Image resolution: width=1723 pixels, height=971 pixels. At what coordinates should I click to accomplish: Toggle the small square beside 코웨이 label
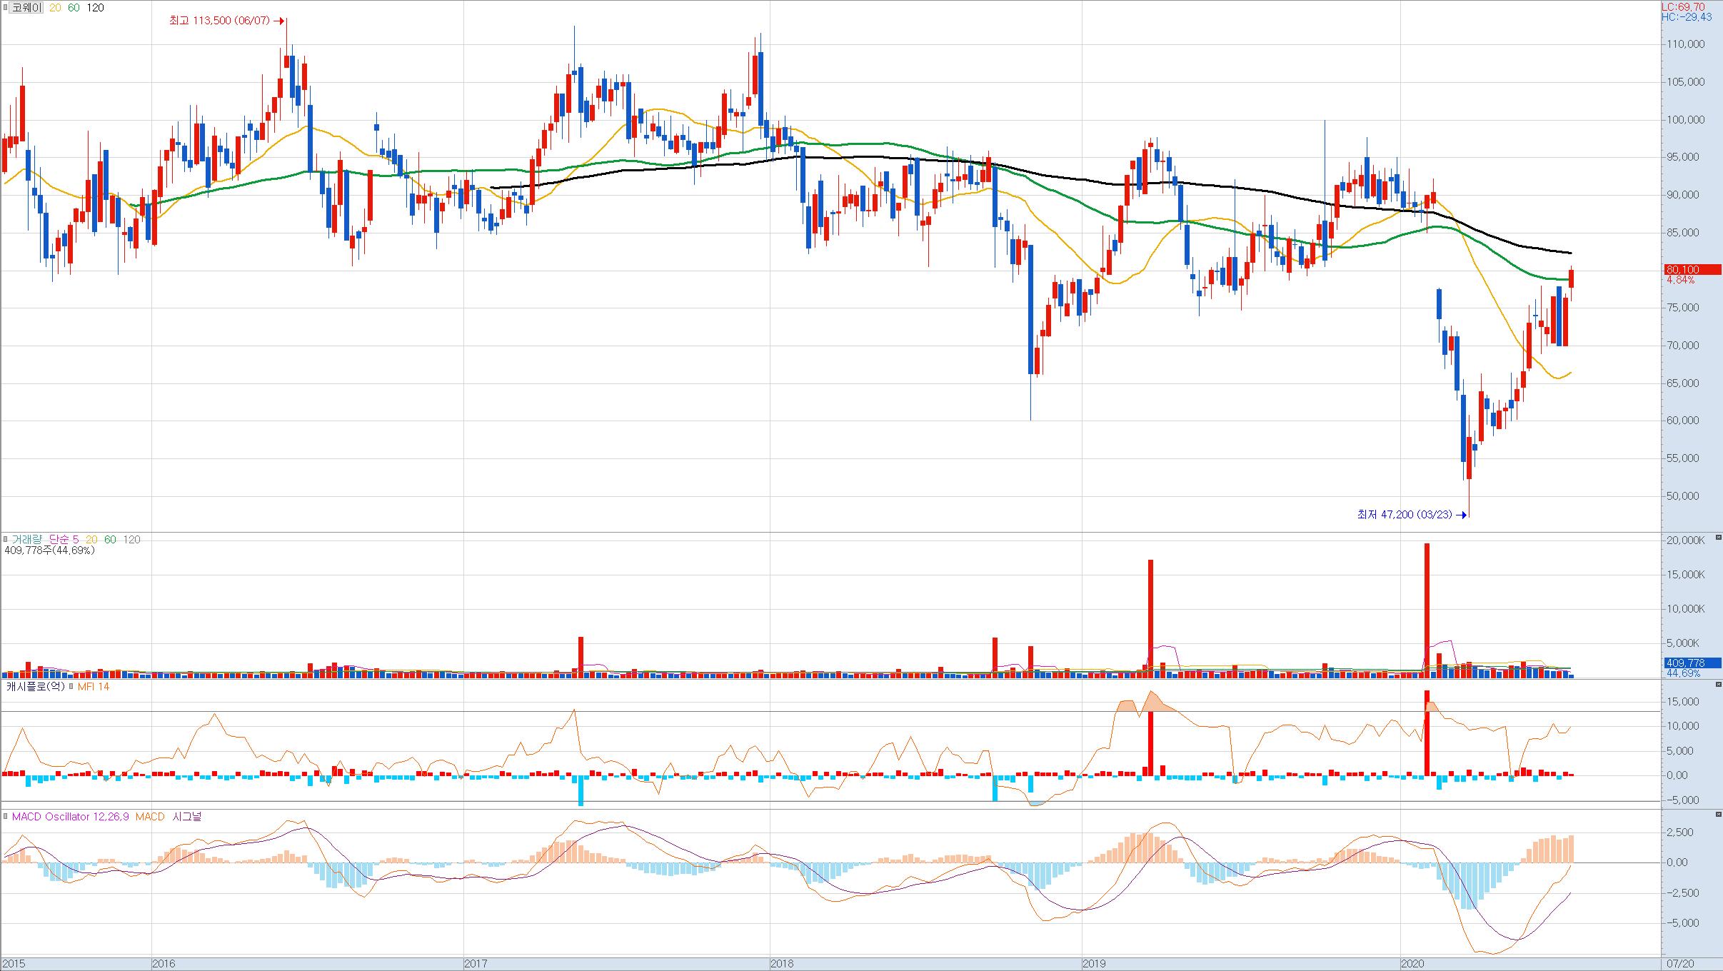tap(6, 8)
